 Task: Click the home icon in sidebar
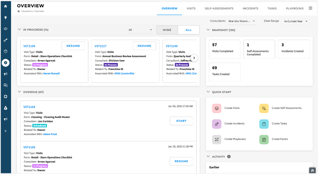tap(6, 6)
